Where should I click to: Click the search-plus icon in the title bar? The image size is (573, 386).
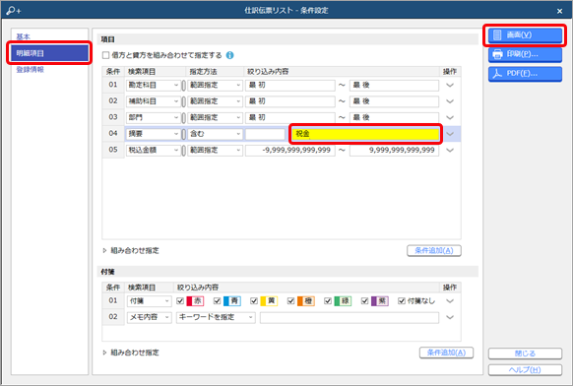[14, 11]
